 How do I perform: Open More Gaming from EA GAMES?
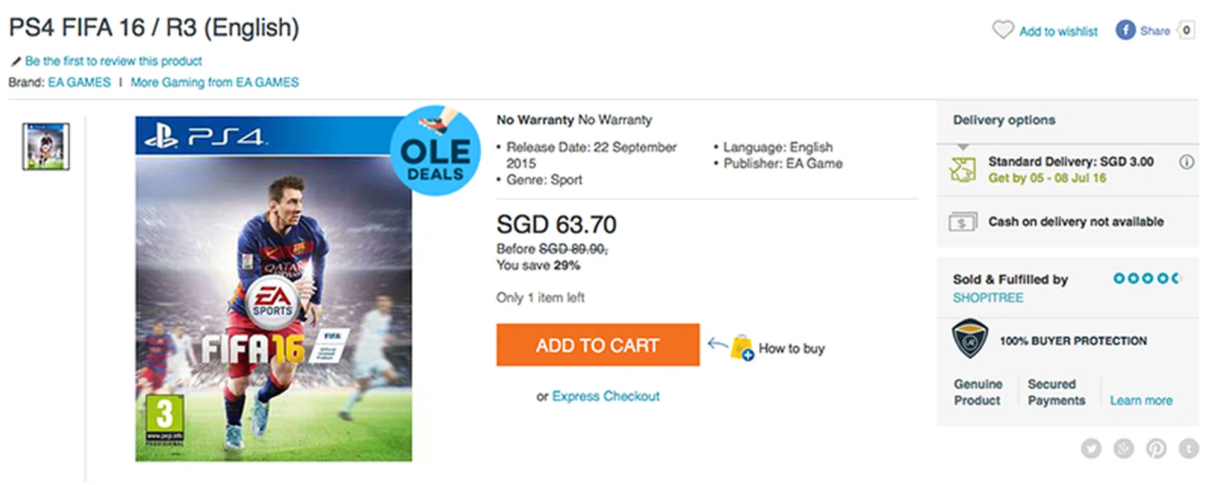click(215, 83)
